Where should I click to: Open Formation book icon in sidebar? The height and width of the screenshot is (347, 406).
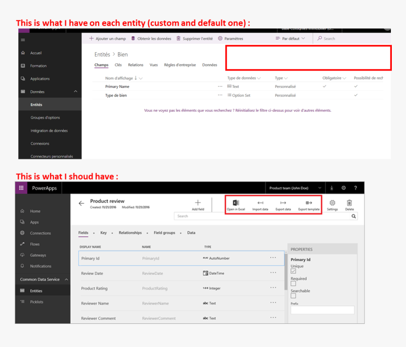point(23,66)
